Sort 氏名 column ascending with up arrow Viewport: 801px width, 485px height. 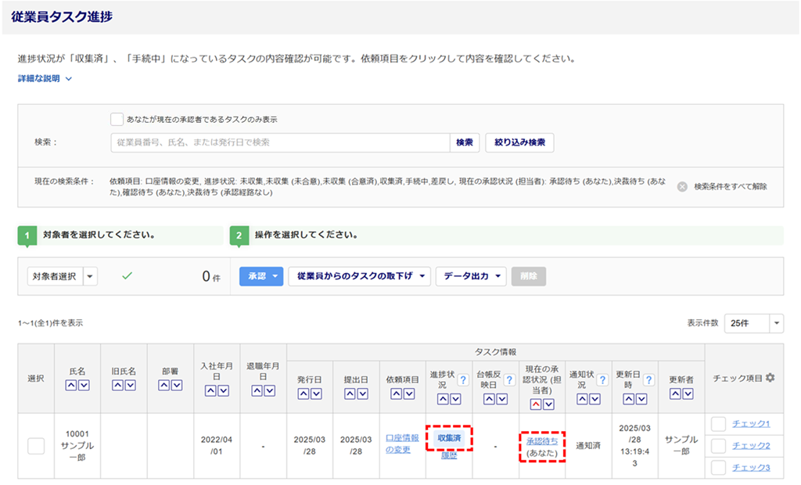click(x=71, y=385)
